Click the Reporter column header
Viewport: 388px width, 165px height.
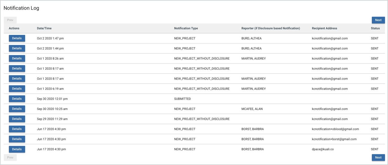click(270, 28)
